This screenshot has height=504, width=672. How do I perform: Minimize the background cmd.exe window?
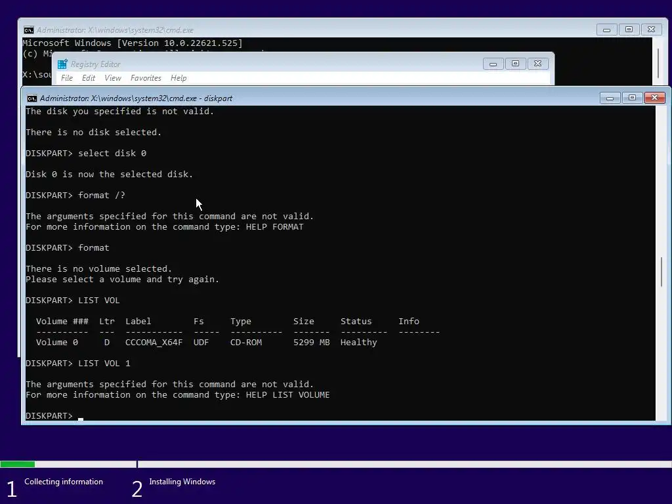(x=606, y=30)
